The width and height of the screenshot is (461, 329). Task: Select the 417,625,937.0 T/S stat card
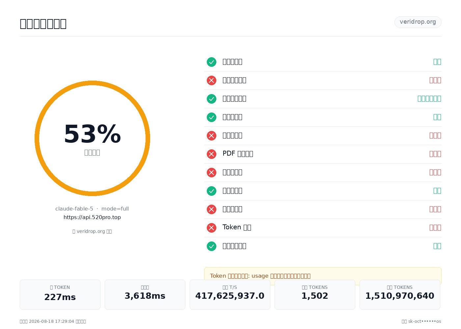tap(230, 294)
